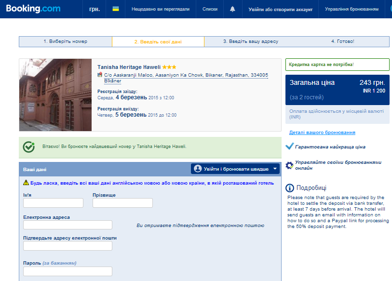Click the three-star hotel rating

(x=169, y=67)
